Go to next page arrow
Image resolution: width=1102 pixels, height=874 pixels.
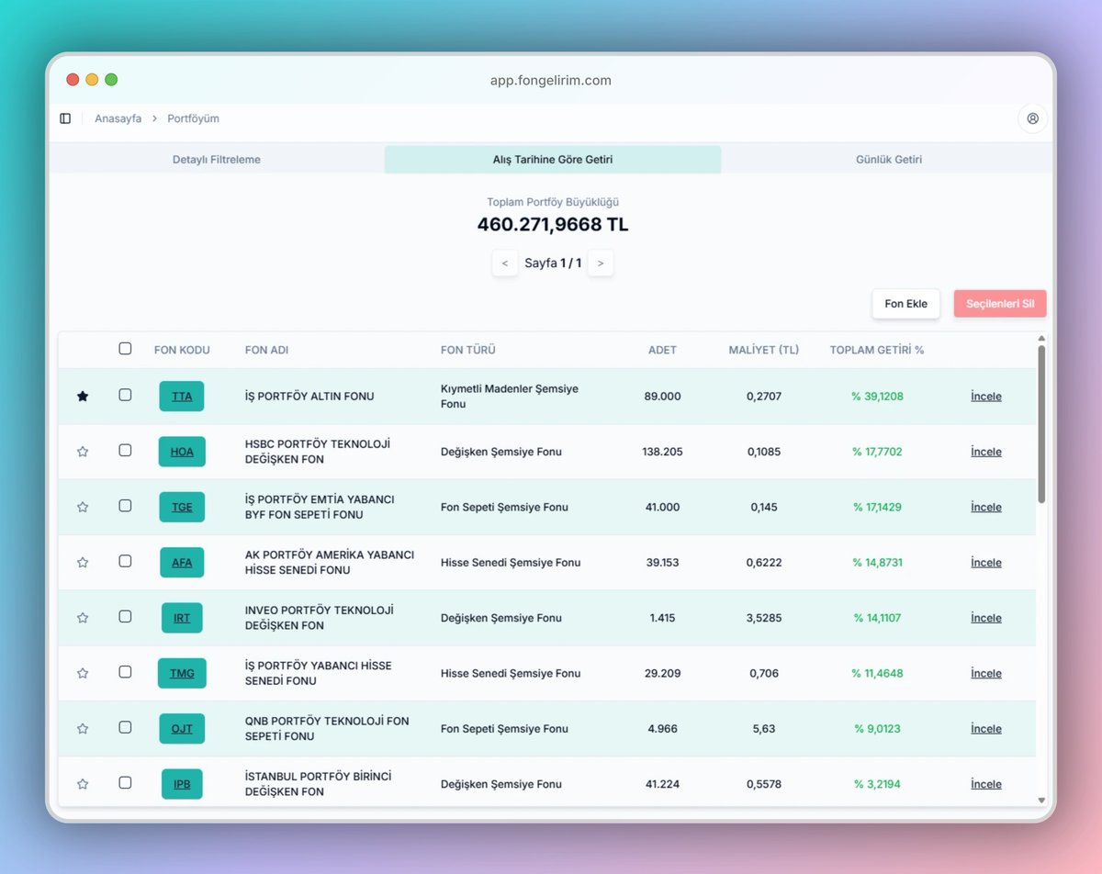point(601,263)
